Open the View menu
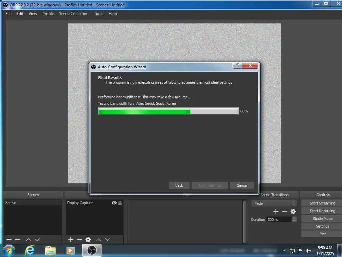342x257 pixels. 33,13
